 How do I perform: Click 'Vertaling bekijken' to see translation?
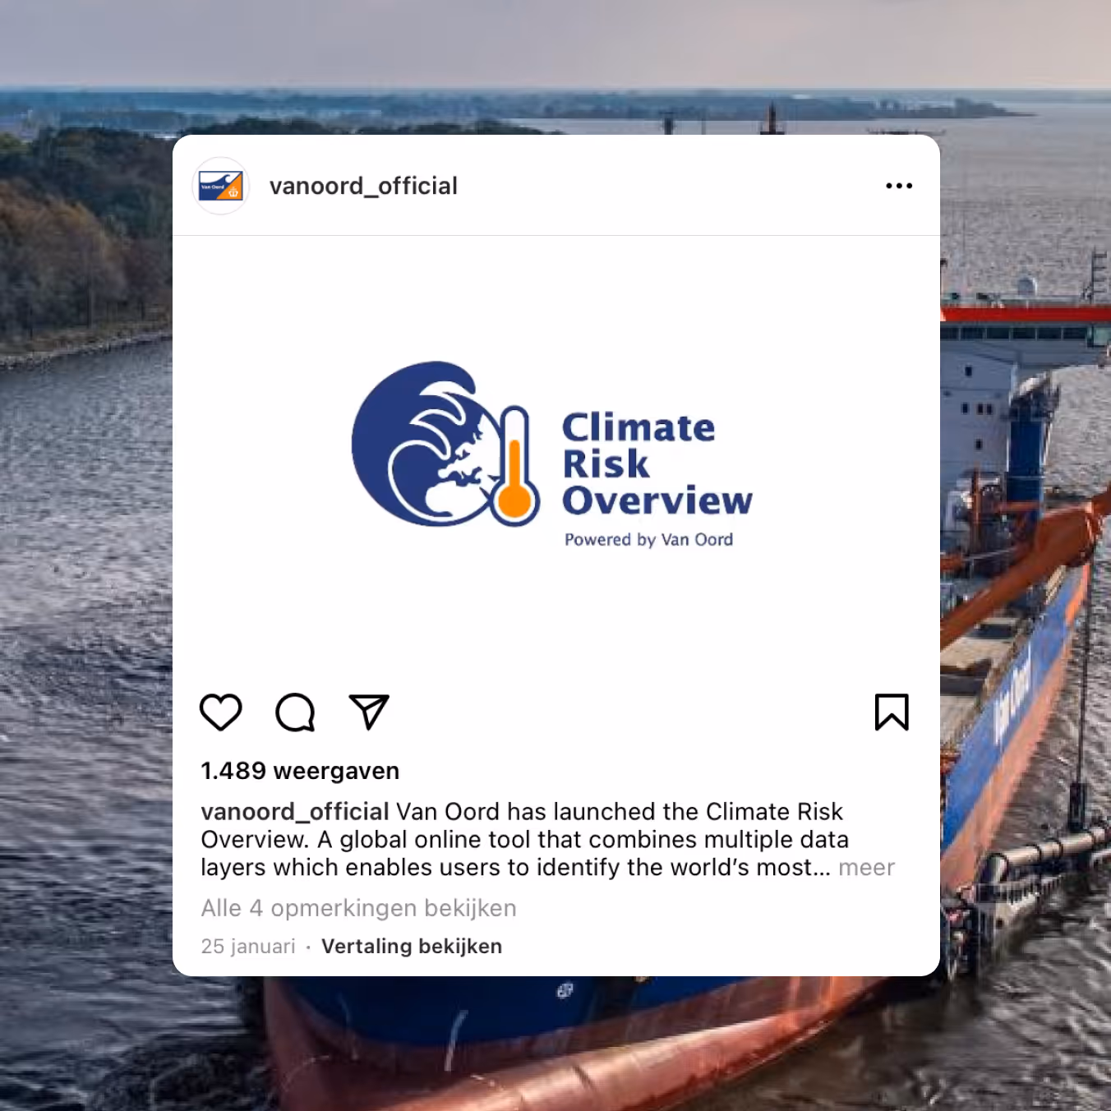click(x=412, y=946)
